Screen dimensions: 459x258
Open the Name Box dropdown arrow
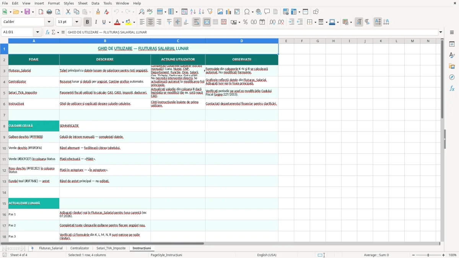point(37,32)
